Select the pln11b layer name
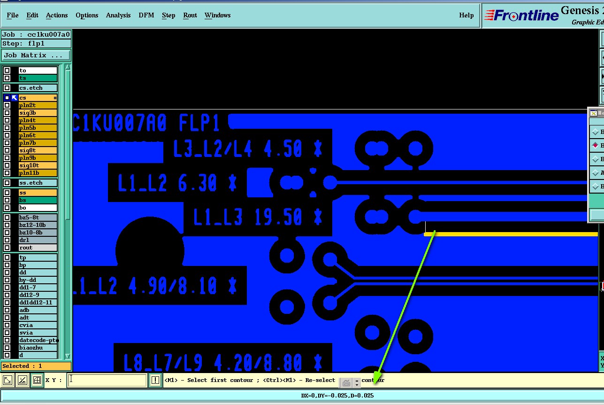The image size is (604, 405). (x=38, y=173)
